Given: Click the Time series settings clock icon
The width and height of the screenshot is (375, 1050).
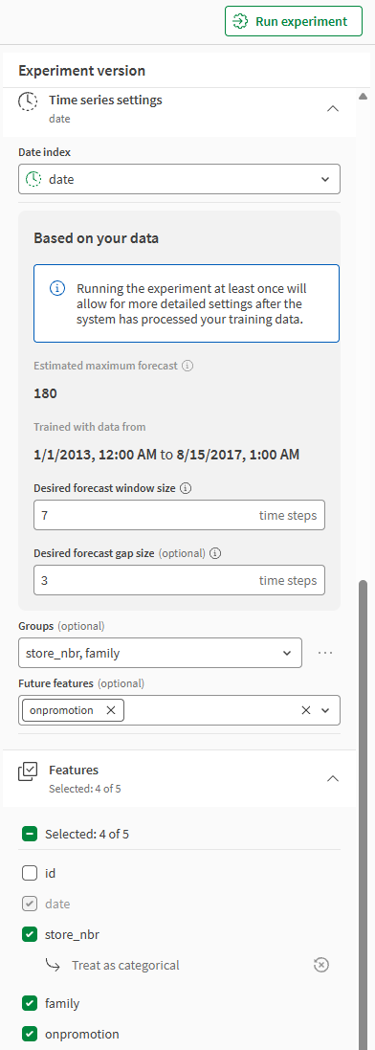Looking at the screenshot, I should 28,101.
